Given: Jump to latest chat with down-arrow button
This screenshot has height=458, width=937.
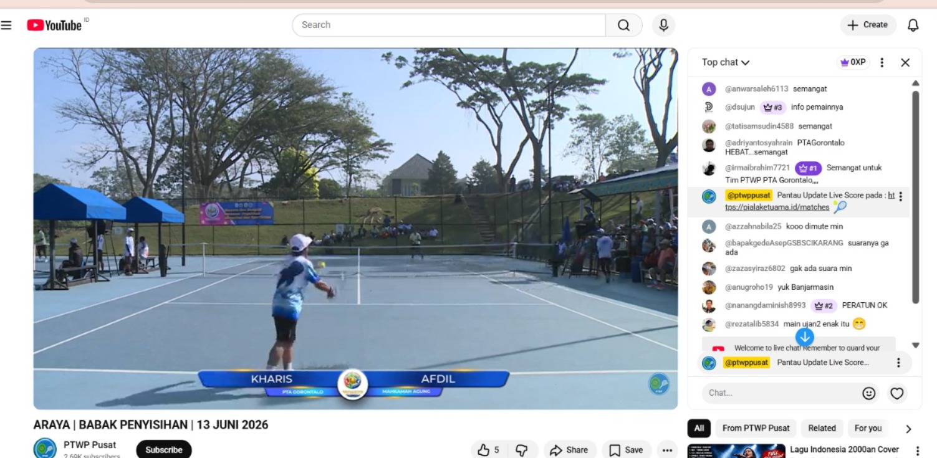Looking at the screenshot, I should [x=805, y=337].
